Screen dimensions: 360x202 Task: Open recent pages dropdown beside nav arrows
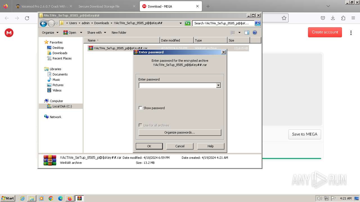pyautogui.click(x=57, y=23)
